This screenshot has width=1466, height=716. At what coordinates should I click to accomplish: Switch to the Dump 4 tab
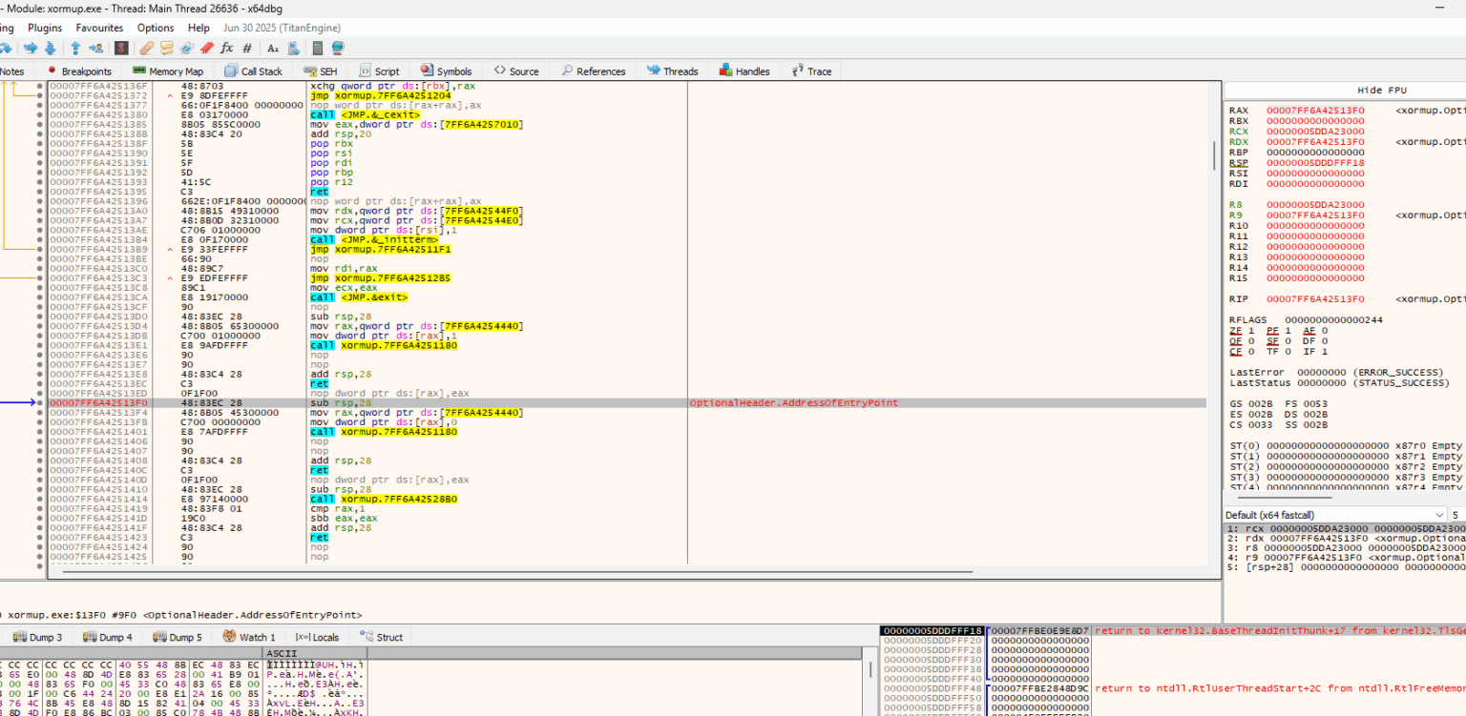pos(108,637)
